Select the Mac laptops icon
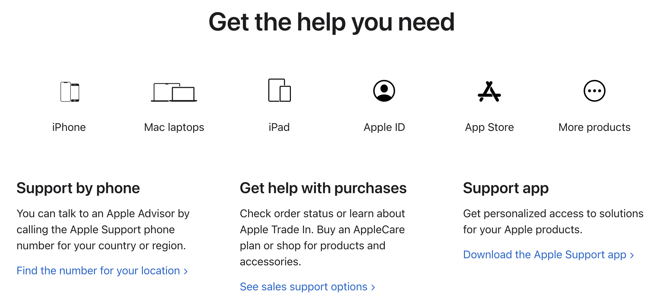Image resolution: width=666 pixels, height=308 pixels. click(174, 92)
